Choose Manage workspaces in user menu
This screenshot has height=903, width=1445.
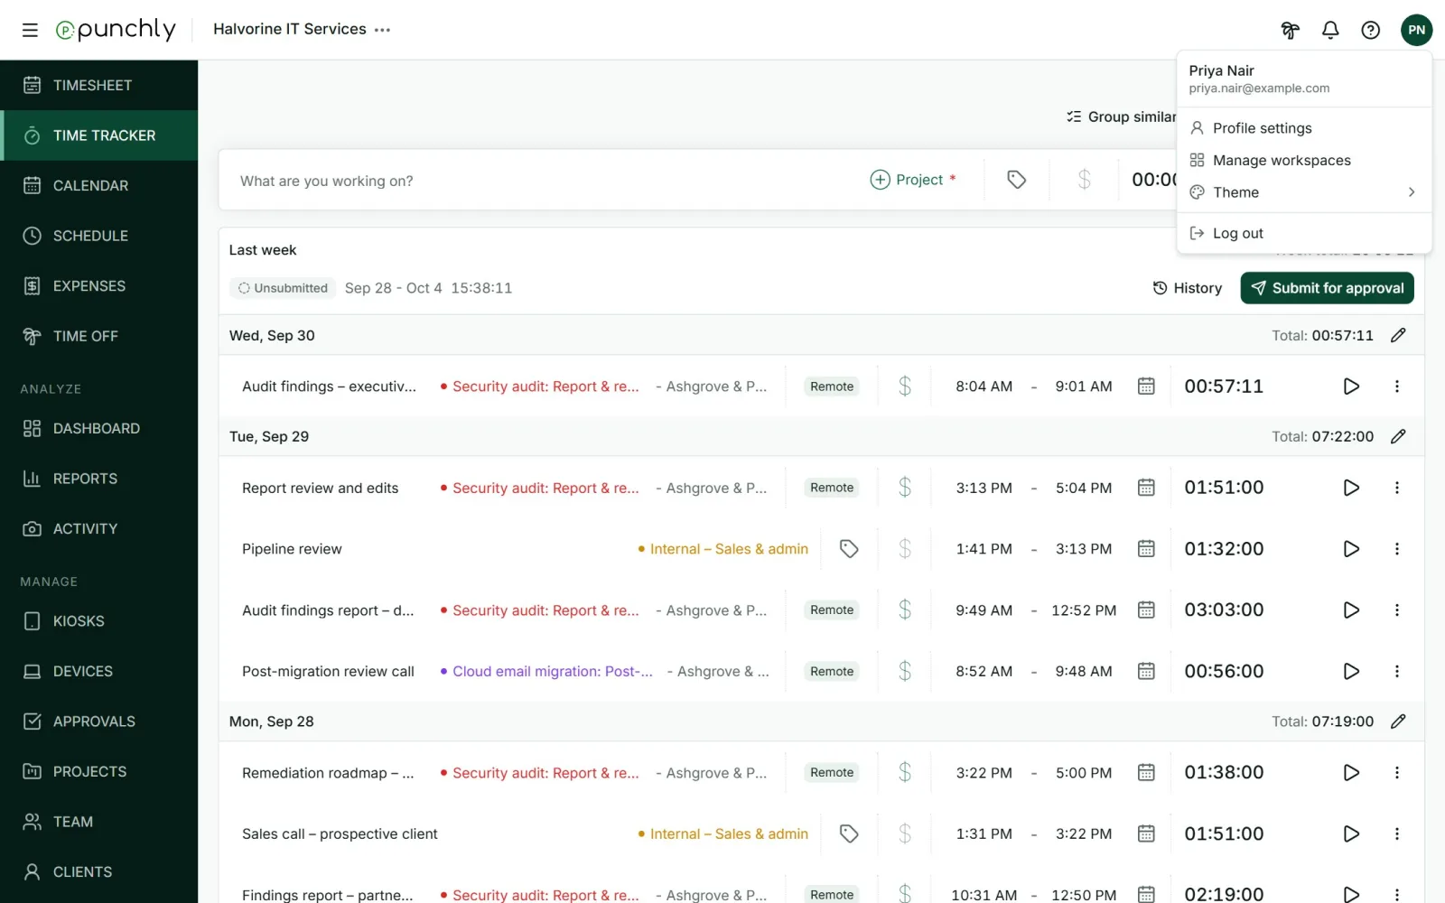pyautogui.click(x=1305, y=160)
